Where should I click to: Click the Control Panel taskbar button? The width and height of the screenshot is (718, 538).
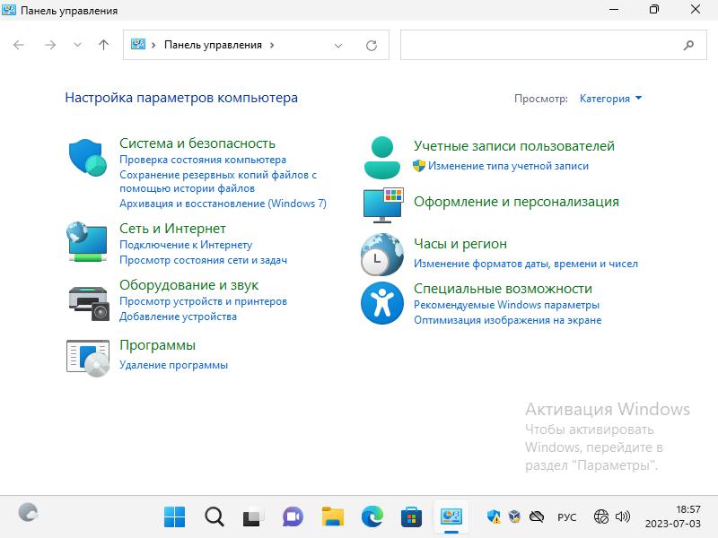coord(451,517)
